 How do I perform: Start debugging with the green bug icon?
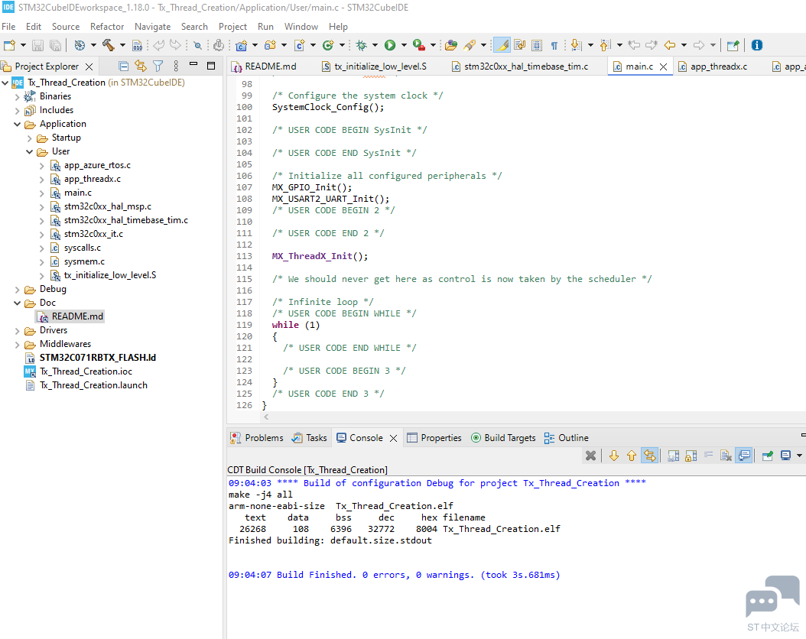point(362,45)
